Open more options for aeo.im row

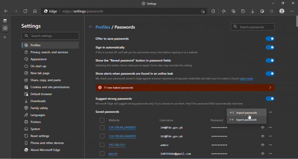[x=270, y=154]
